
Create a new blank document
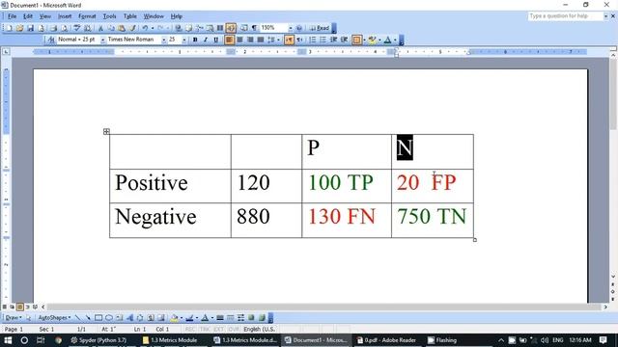tap(9, 28)
